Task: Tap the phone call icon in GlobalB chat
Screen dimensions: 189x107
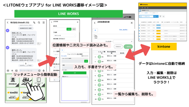Action: point(34,22)
